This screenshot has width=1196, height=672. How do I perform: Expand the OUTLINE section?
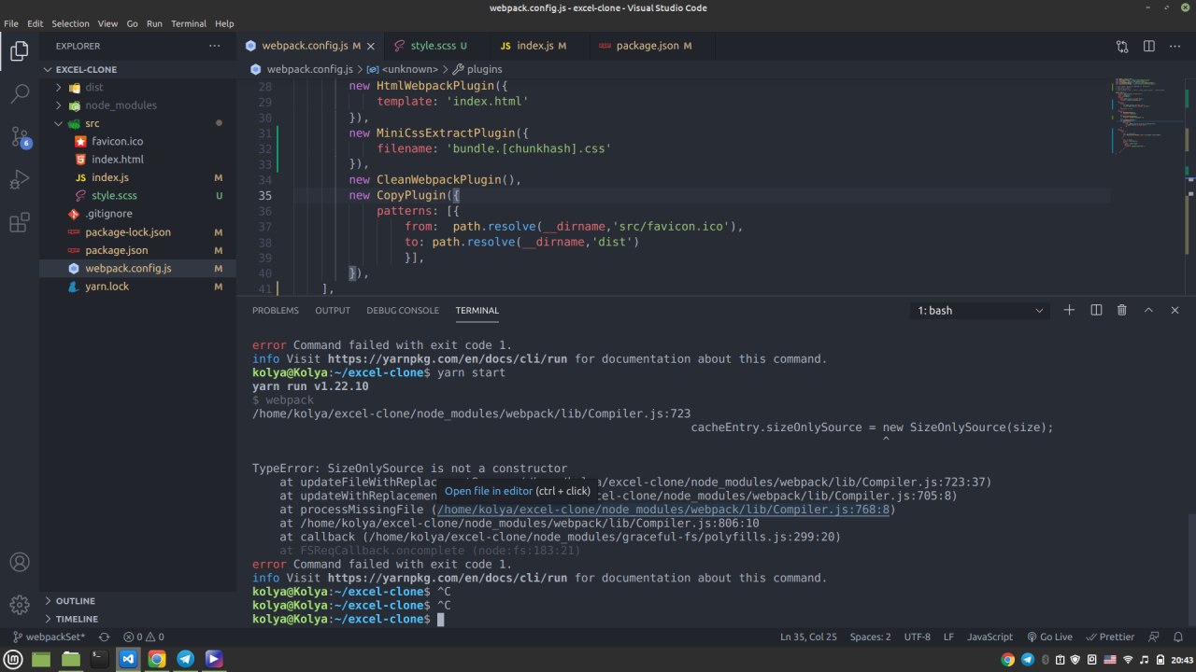point(75,601)
